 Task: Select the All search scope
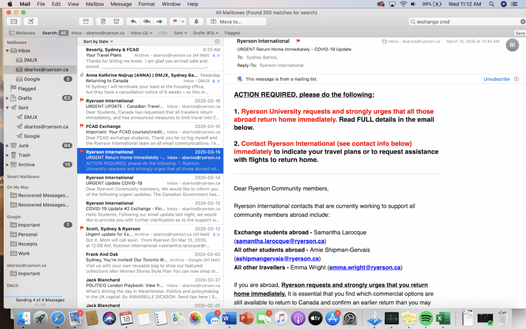click(x=63, y=33)
